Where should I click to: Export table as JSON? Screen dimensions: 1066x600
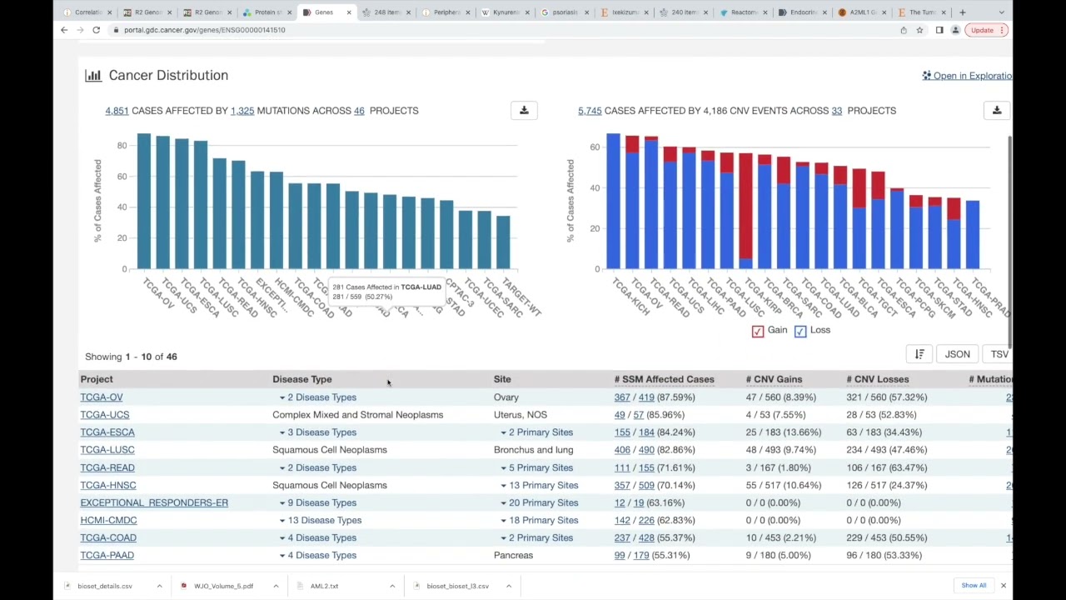[957, 354]
